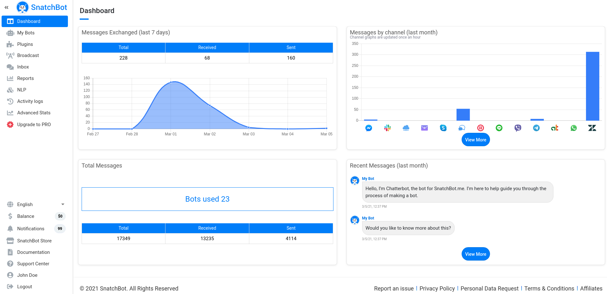Click the red Twilio channel icon
Viewport: 607px width, 294px height.
point(480,128)
